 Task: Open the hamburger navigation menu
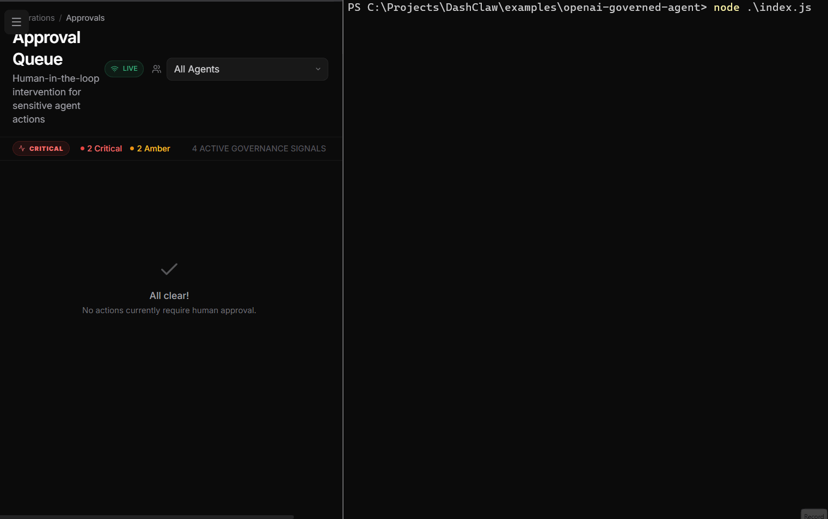pyautogui.click(x=16, y=22)
